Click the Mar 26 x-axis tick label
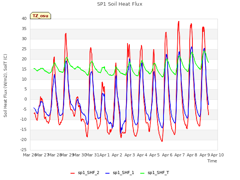The width and height of the screenshot is (240, 180). click(x=30, y=155)
